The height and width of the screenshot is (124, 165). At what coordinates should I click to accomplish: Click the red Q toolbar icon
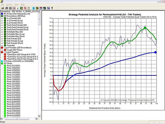pos(25,8)
